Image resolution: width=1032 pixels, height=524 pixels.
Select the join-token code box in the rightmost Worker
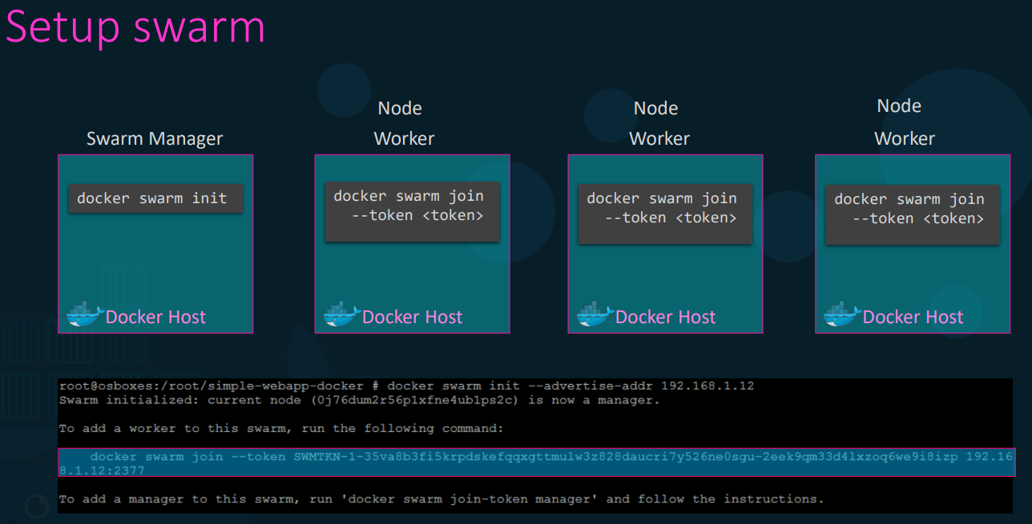(x=913, y=214)
